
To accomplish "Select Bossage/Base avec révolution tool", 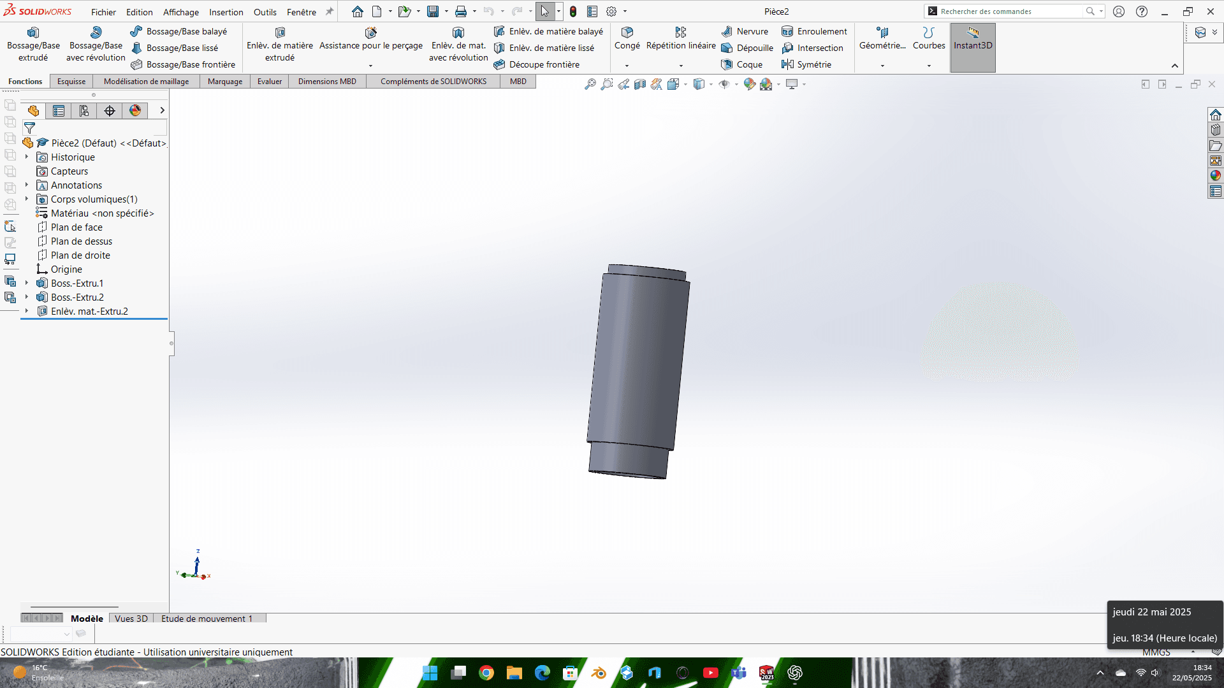I will coord(96,44).
